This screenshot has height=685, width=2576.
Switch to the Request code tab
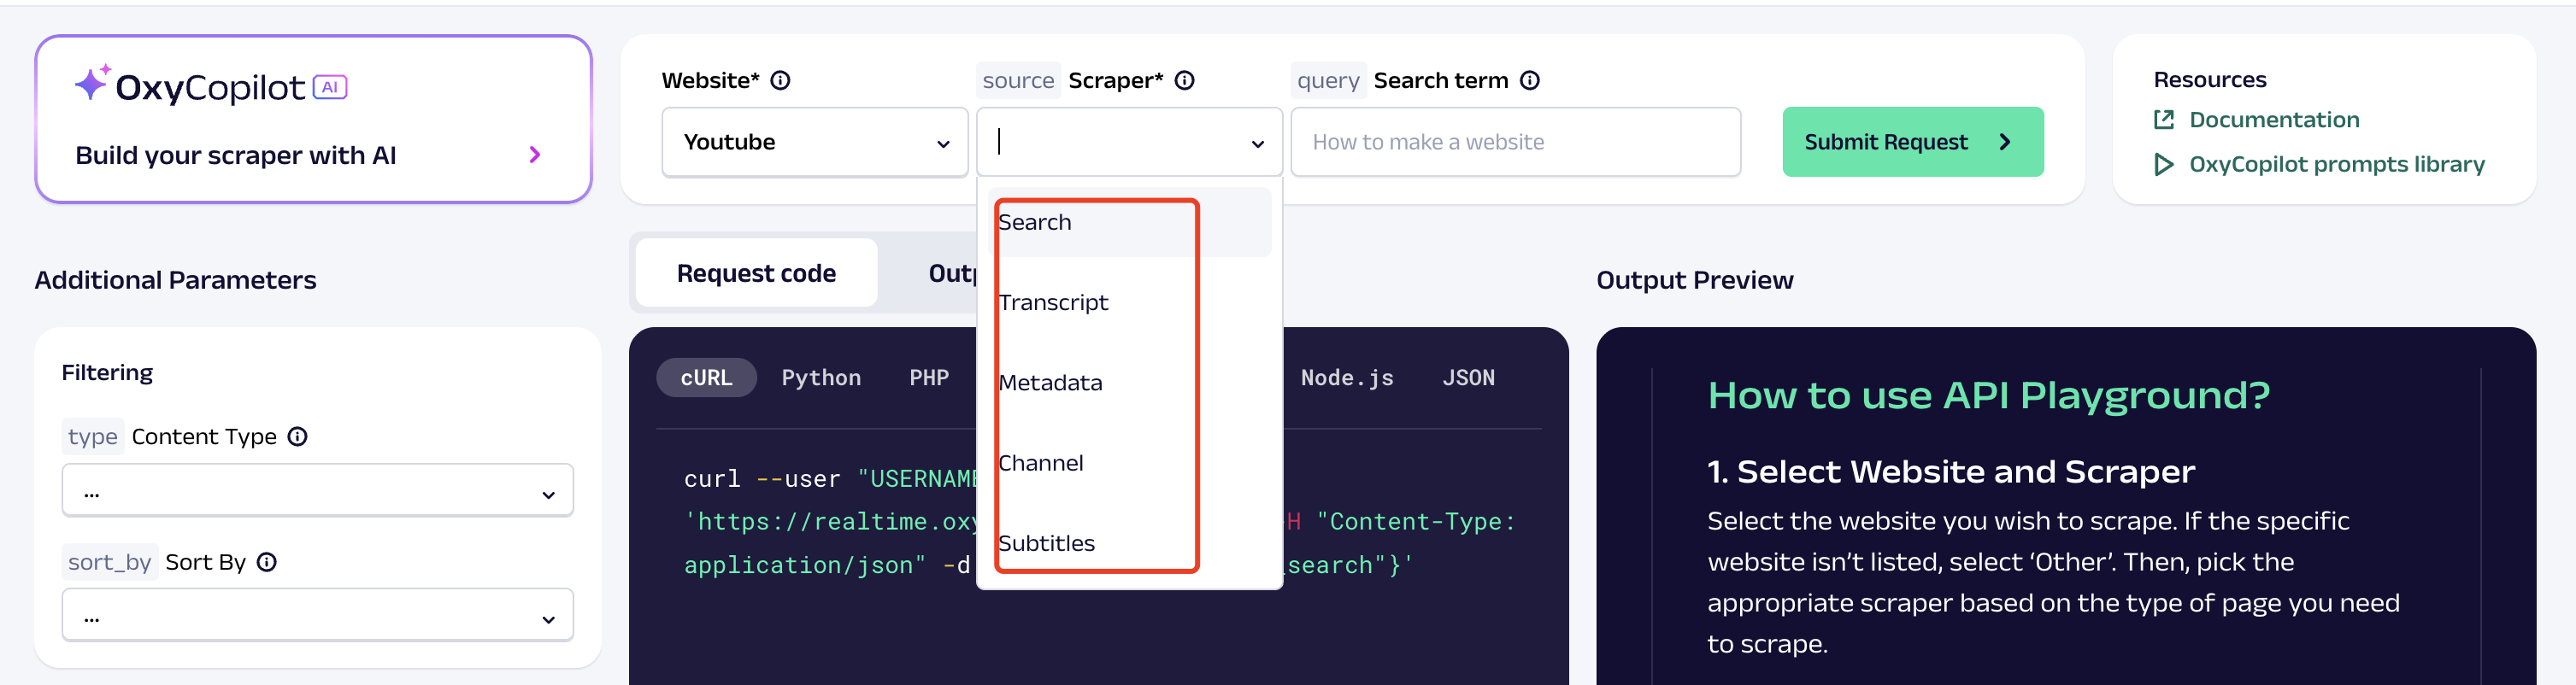click(756, 273)
